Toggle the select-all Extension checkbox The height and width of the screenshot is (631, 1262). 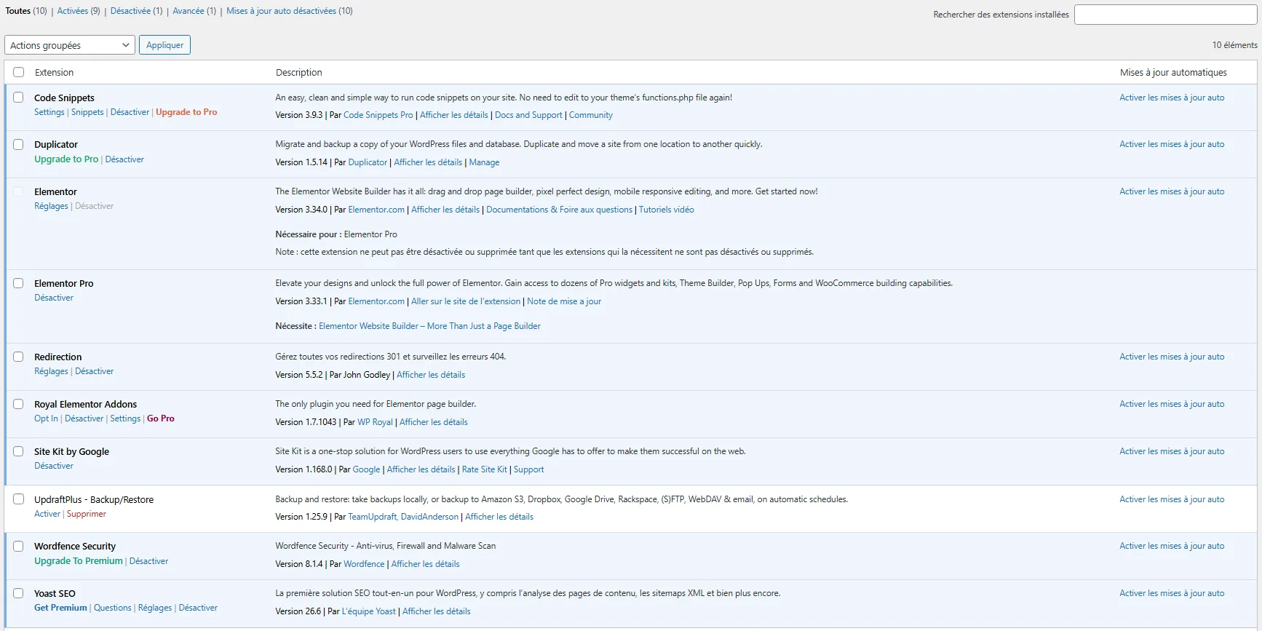pos(19,72)
